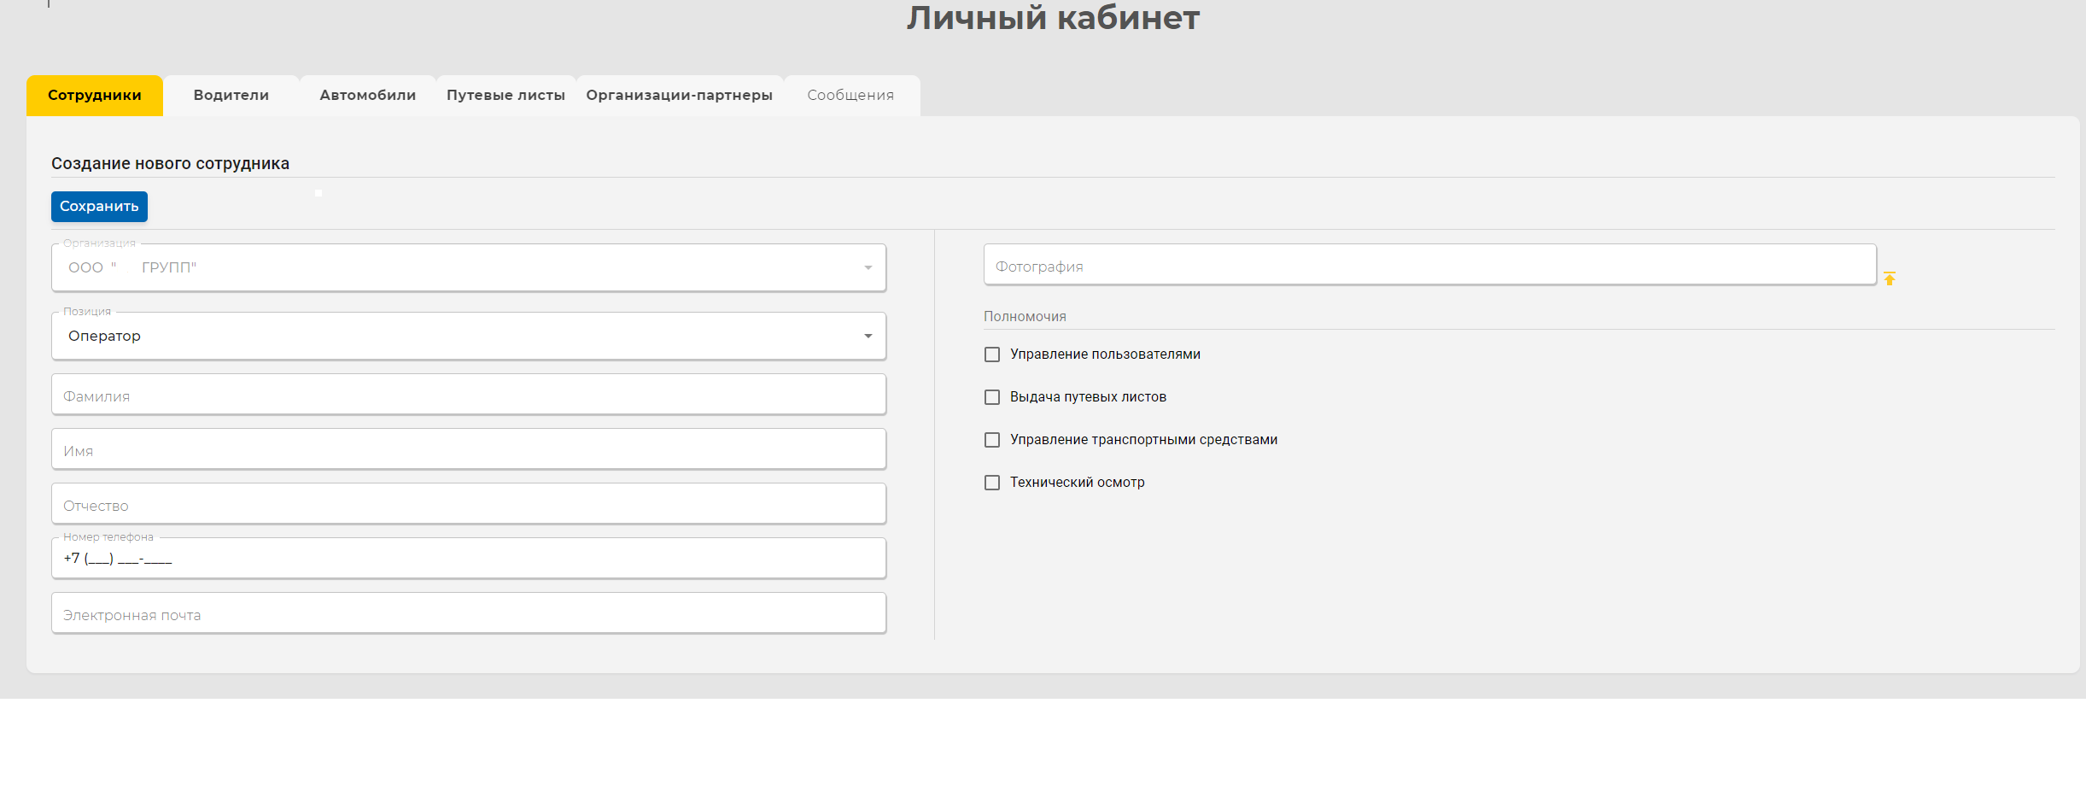
Task: Click into the Имя field
Action: [469, 449]
